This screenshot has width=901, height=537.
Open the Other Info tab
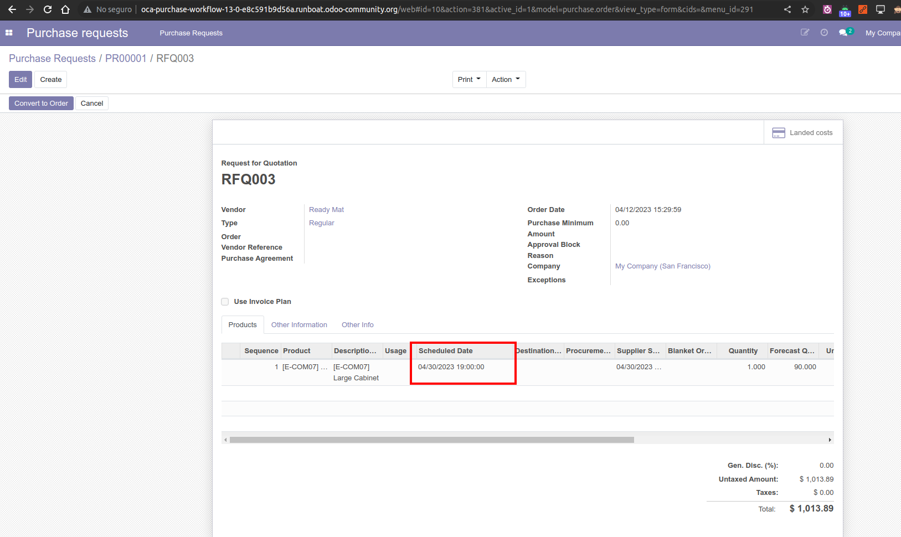[x=357, y=324]
